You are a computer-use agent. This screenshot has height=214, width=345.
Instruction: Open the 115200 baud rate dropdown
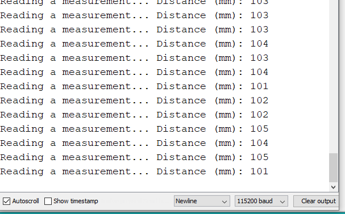click(261, 201)
